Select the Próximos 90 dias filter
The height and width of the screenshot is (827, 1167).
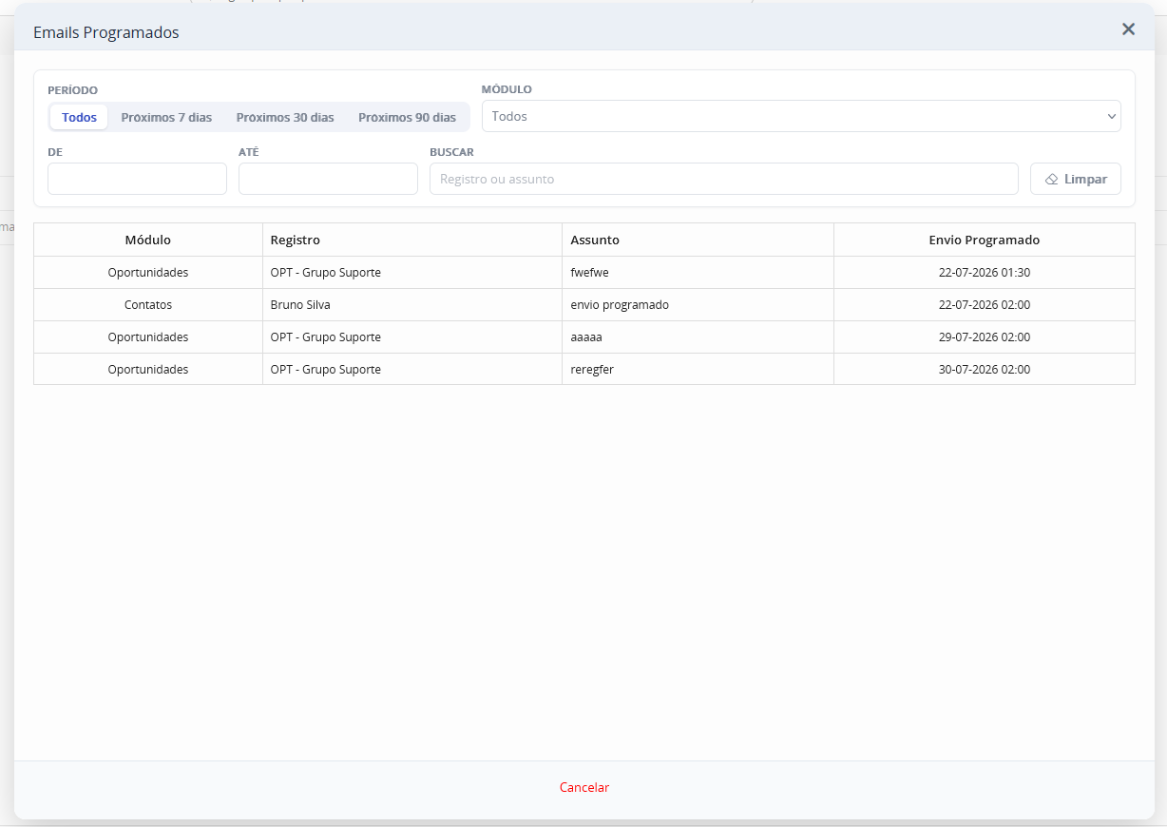[x=407, y=118]
